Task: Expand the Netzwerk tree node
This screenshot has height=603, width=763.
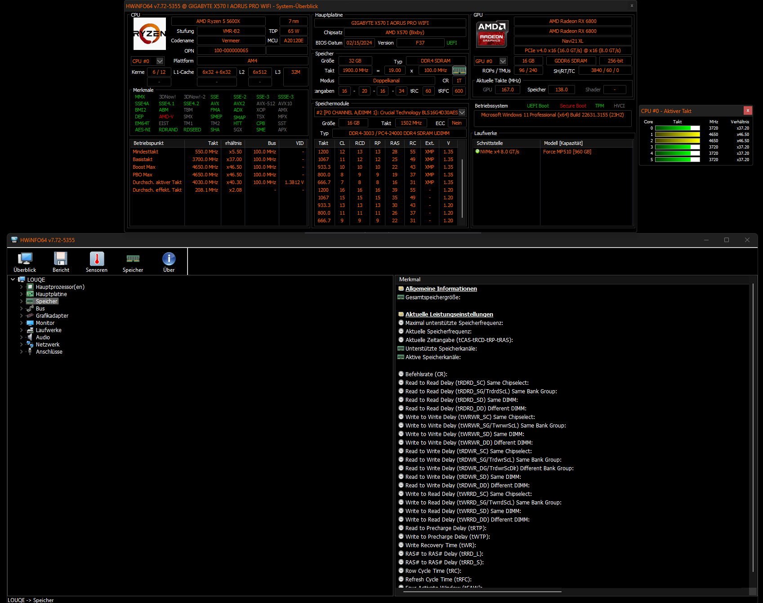Action: pyautogui.click(x=21, y=344)
